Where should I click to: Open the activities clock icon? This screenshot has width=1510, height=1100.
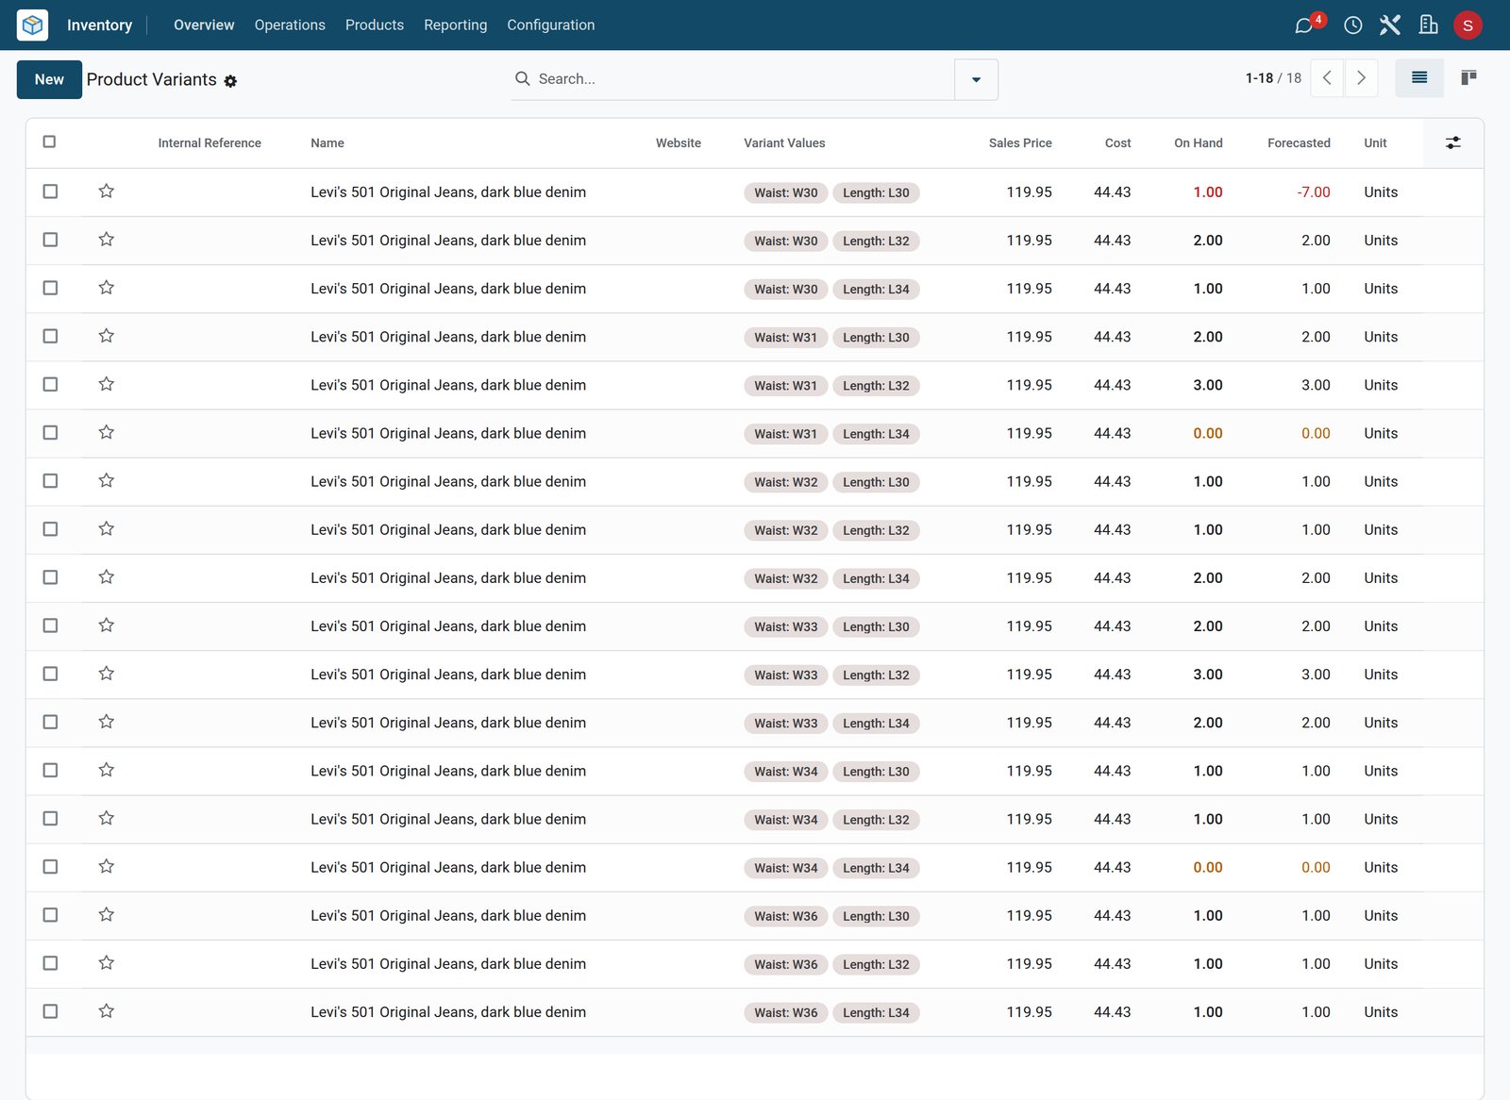[1352, 25]
